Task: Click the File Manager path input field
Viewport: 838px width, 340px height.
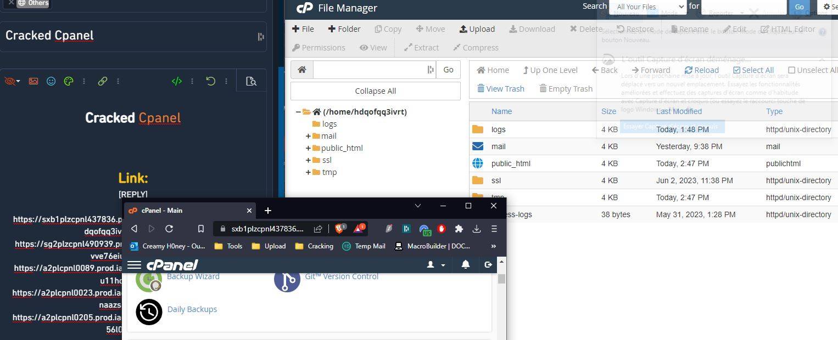Action: (x=375, y=70)
